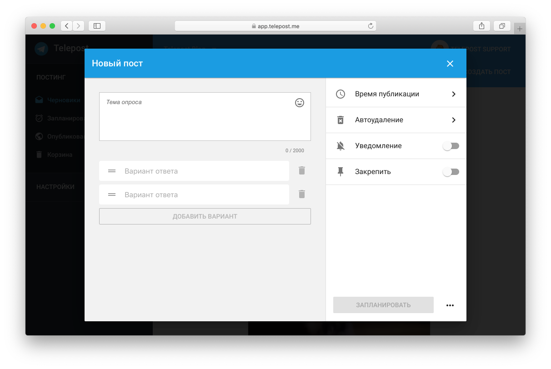This screenshot has width=551, height=369.
Task: Delete the first answer option via trash icon
Action: 301,170
